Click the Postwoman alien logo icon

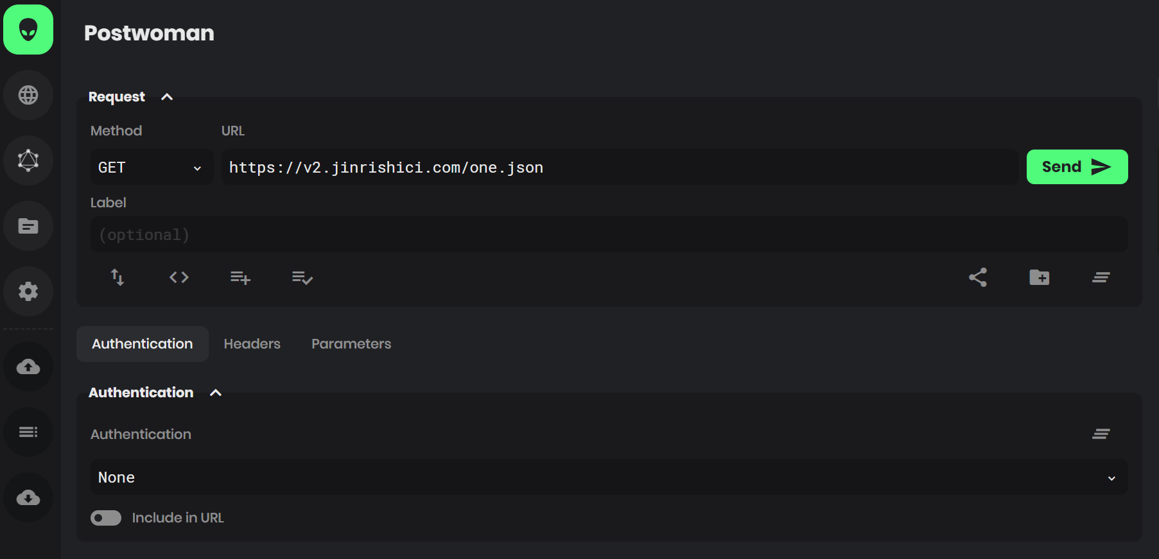point(28,30)
